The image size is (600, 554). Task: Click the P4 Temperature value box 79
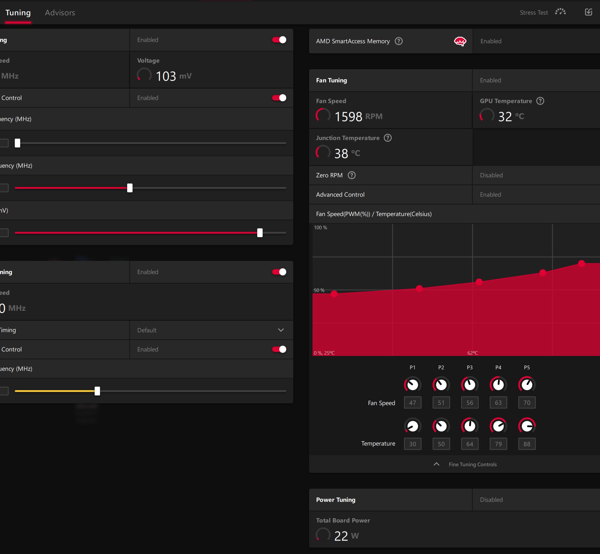pyautogui.click(x=498, y=444)
